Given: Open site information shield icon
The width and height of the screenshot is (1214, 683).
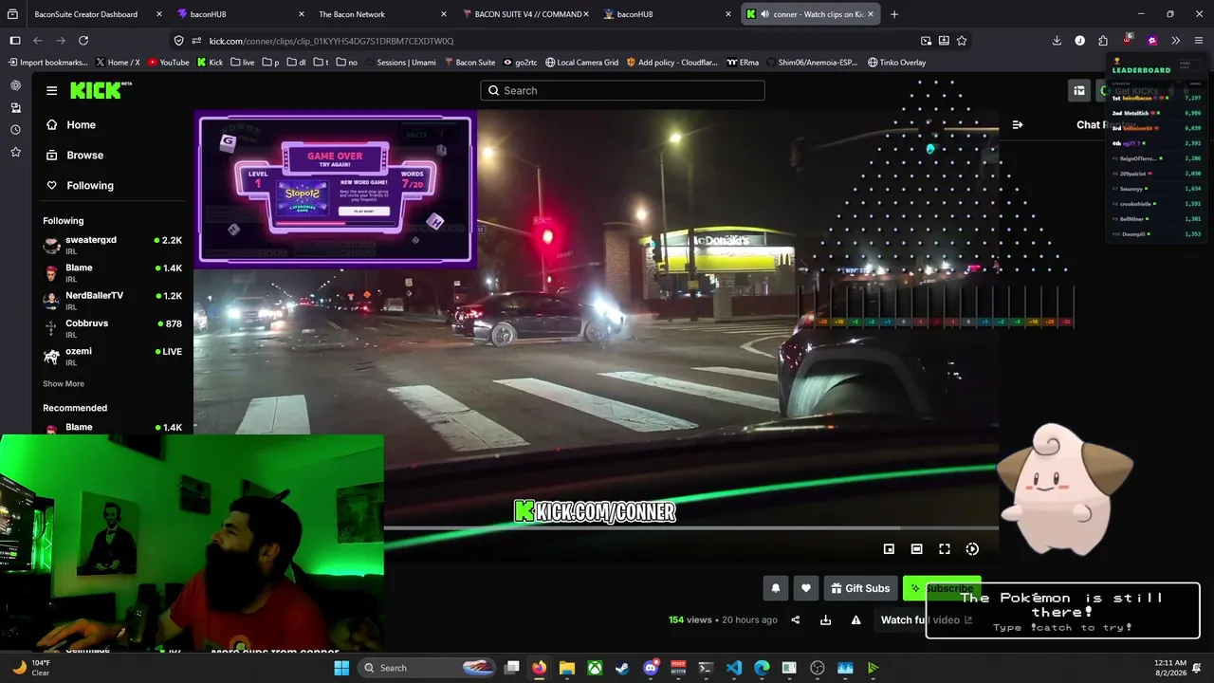Looking at the screenshot, I should click(178, 41).
